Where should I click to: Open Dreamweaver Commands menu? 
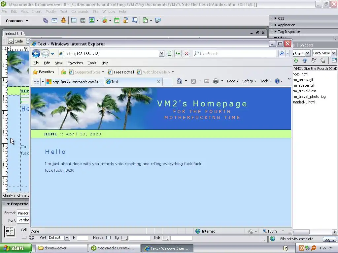tap(80, 12)
